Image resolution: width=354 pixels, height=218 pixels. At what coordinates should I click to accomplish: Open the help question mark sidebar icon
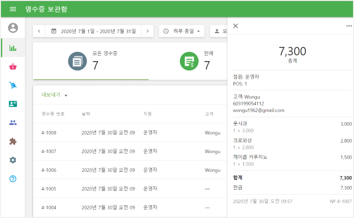tap(13, 179)
